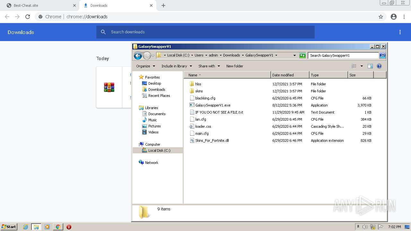Viewport: 411px width, 231px height.
Task: Click the Search downloads field in Chrome
Action: click(x=205, y=32)
